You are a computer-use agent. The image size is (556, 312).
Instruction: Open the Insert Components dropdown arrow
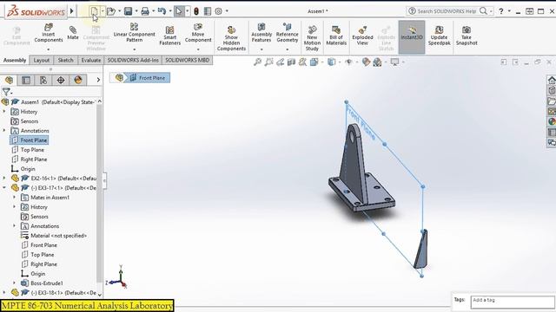pos(49,49)
